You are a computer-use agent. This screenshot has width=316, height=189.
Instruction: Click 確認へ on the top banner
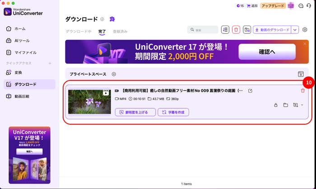[x=267, y=52]
